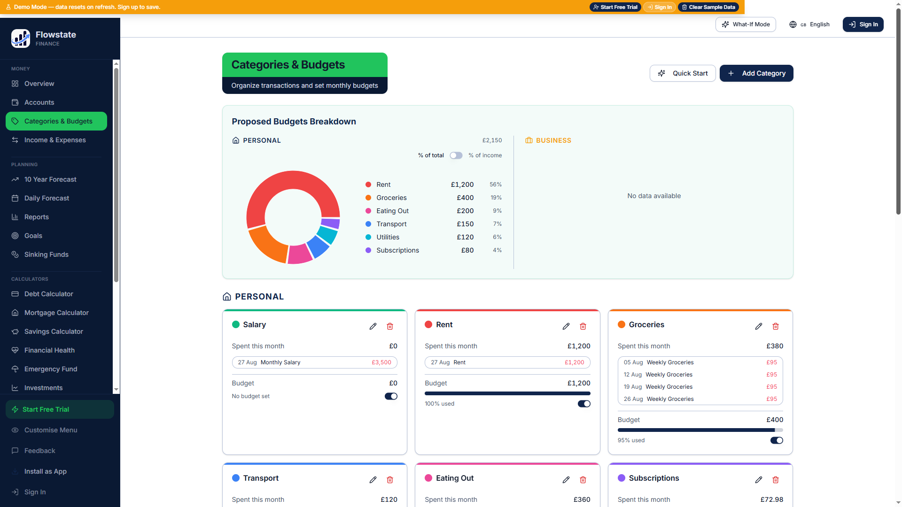902x507 pixels.
Task: Click Sign In in the demo banner
Action: 660,7
